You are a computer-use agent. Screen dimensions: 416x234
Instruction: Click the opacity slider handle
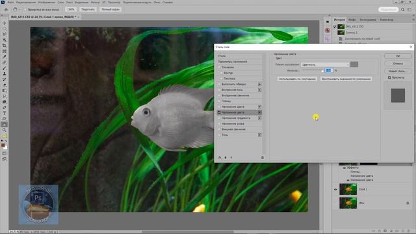click(322, 71)
